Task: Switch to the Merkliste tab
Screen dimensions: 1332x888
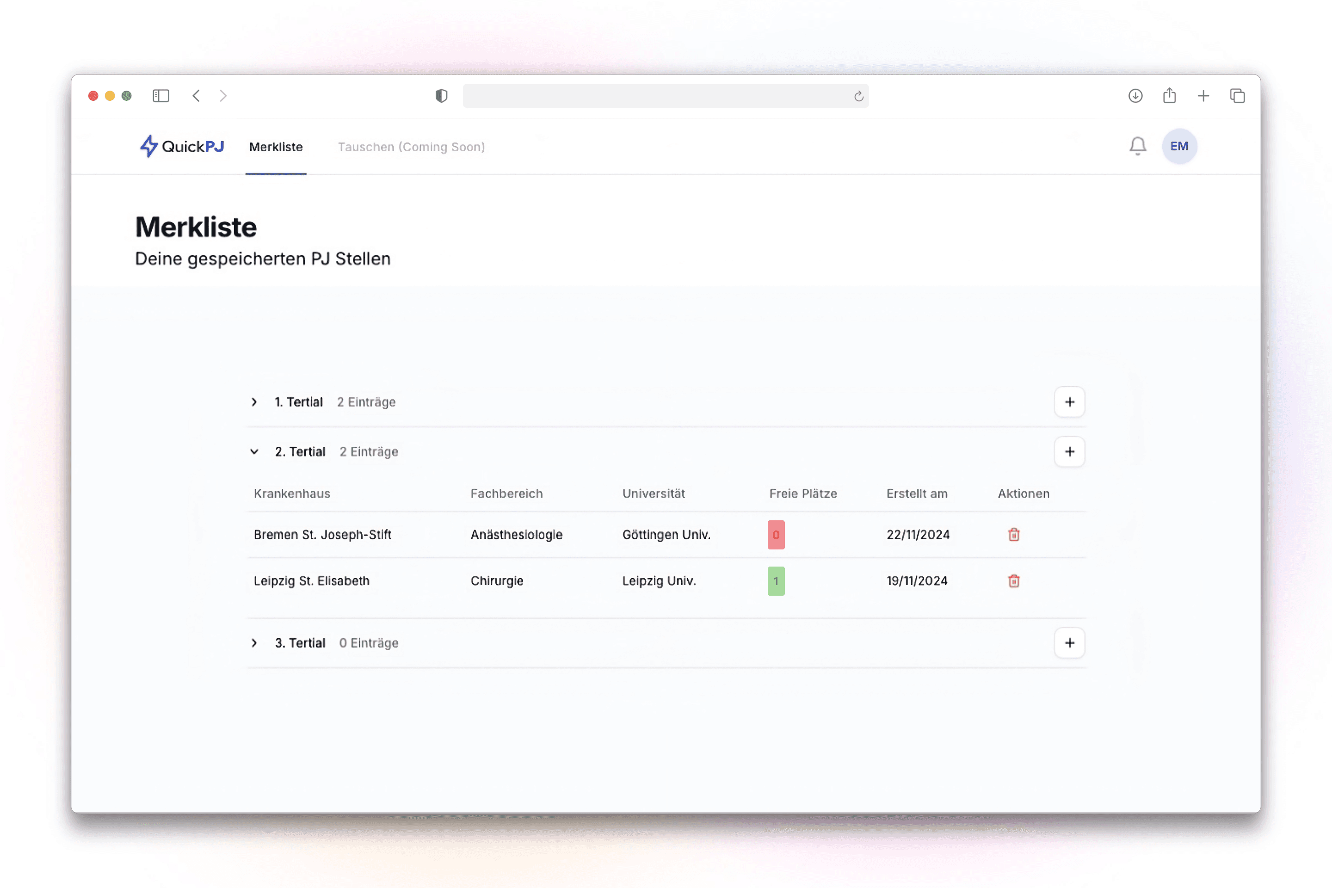Action: [x=276, y=147]
